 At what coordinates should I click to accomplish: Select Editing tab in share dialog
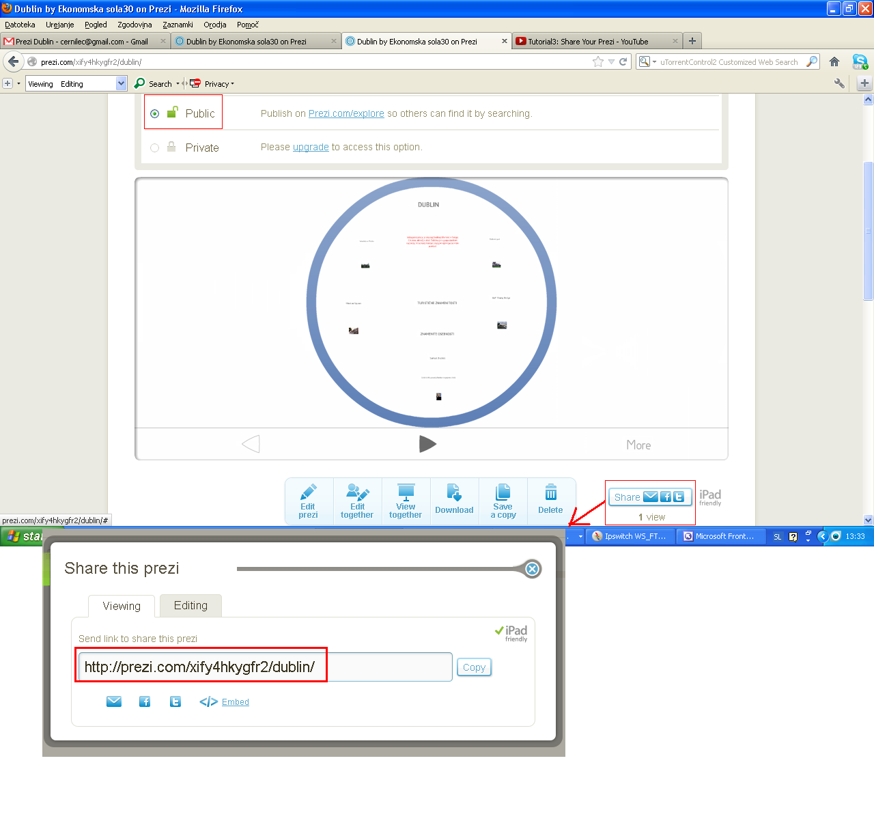point(191,605)
